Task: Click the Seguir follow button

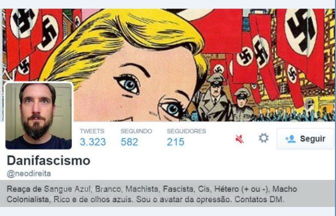Action: pos(305,139)
